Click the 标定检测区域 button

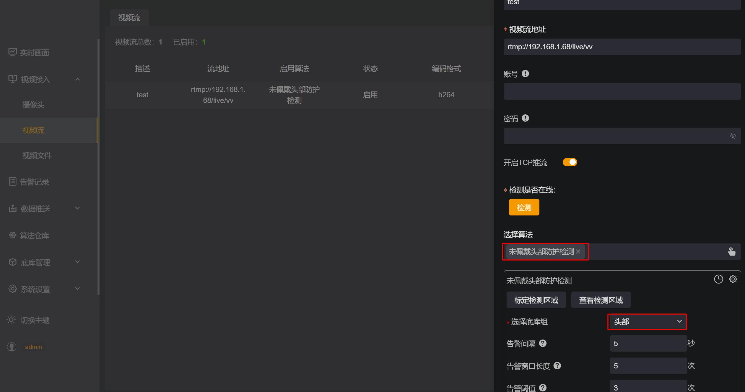(536, 300)
